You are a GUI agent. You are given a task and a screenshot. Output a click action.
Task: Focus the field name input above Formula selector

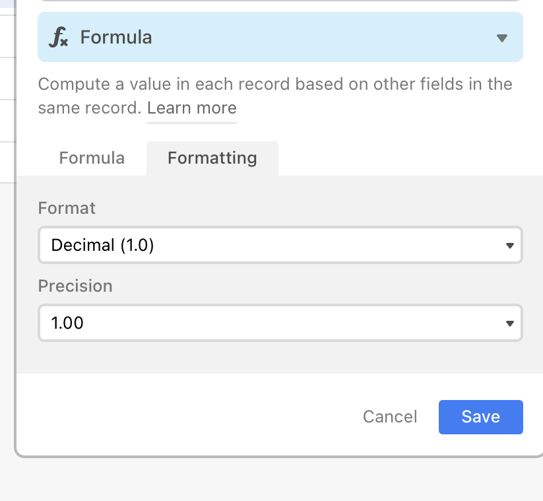click(x=280, y=1)
